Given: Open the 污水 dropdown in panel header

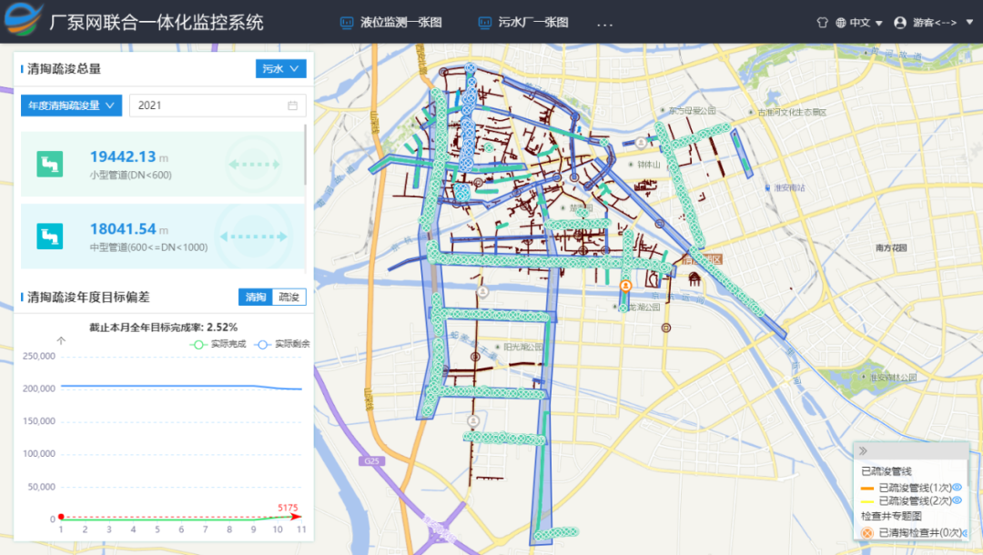Looking at the screenshot, I should 280,67.
